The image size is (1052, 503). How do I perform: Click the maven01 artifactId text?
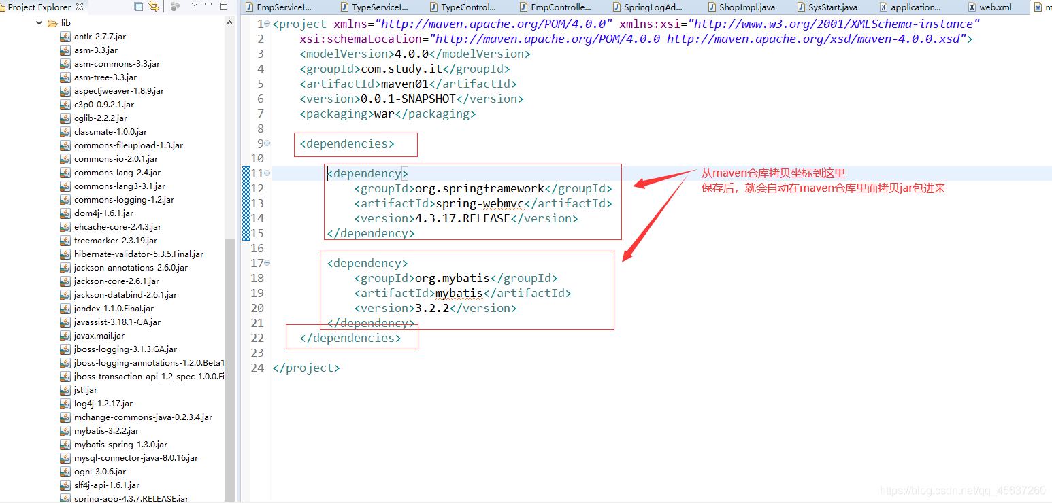[405, 84]
